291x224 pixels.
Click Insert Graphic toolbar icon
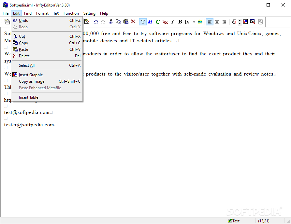click(x=245, y=22)
